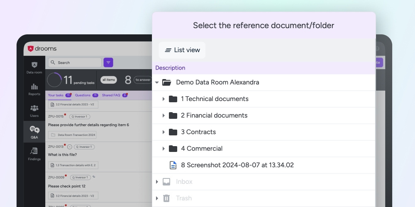Viewport: 415px width, 207px height.
Task: Open the Data Room Transaction 2024 reference
Action: (x=73, y=135)
